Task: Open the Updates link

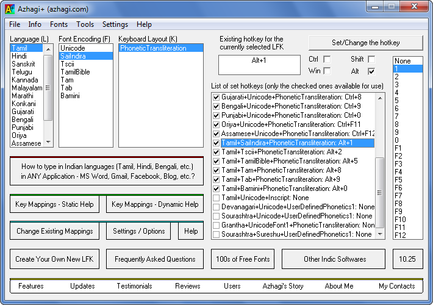Action: pos(82,286)
